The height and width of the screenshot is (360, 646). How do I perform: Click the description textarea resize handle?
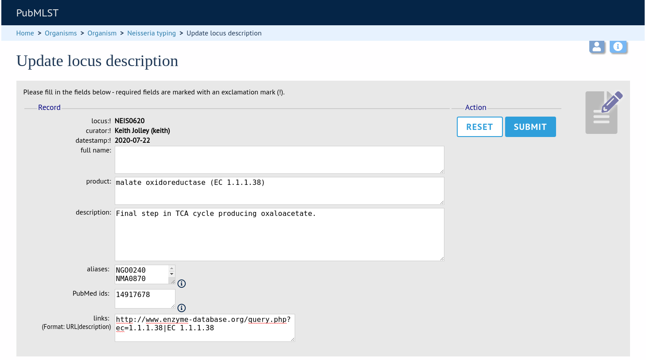(x=441, y=258)
